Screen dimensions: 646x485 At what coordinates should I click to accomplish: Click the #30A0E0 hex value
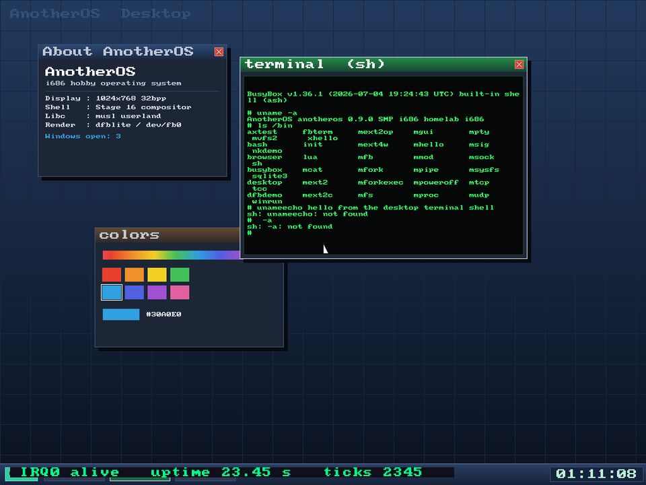coord(164,315)
